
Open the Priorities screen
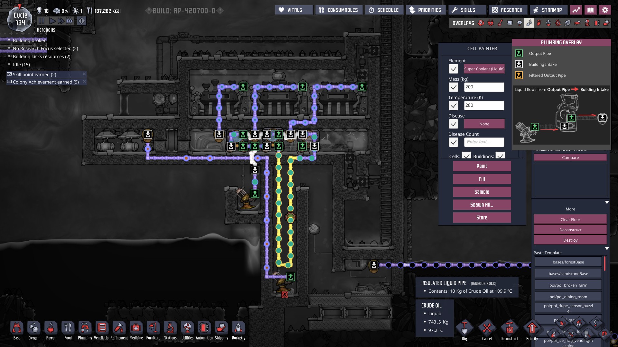tap(425, 10)
